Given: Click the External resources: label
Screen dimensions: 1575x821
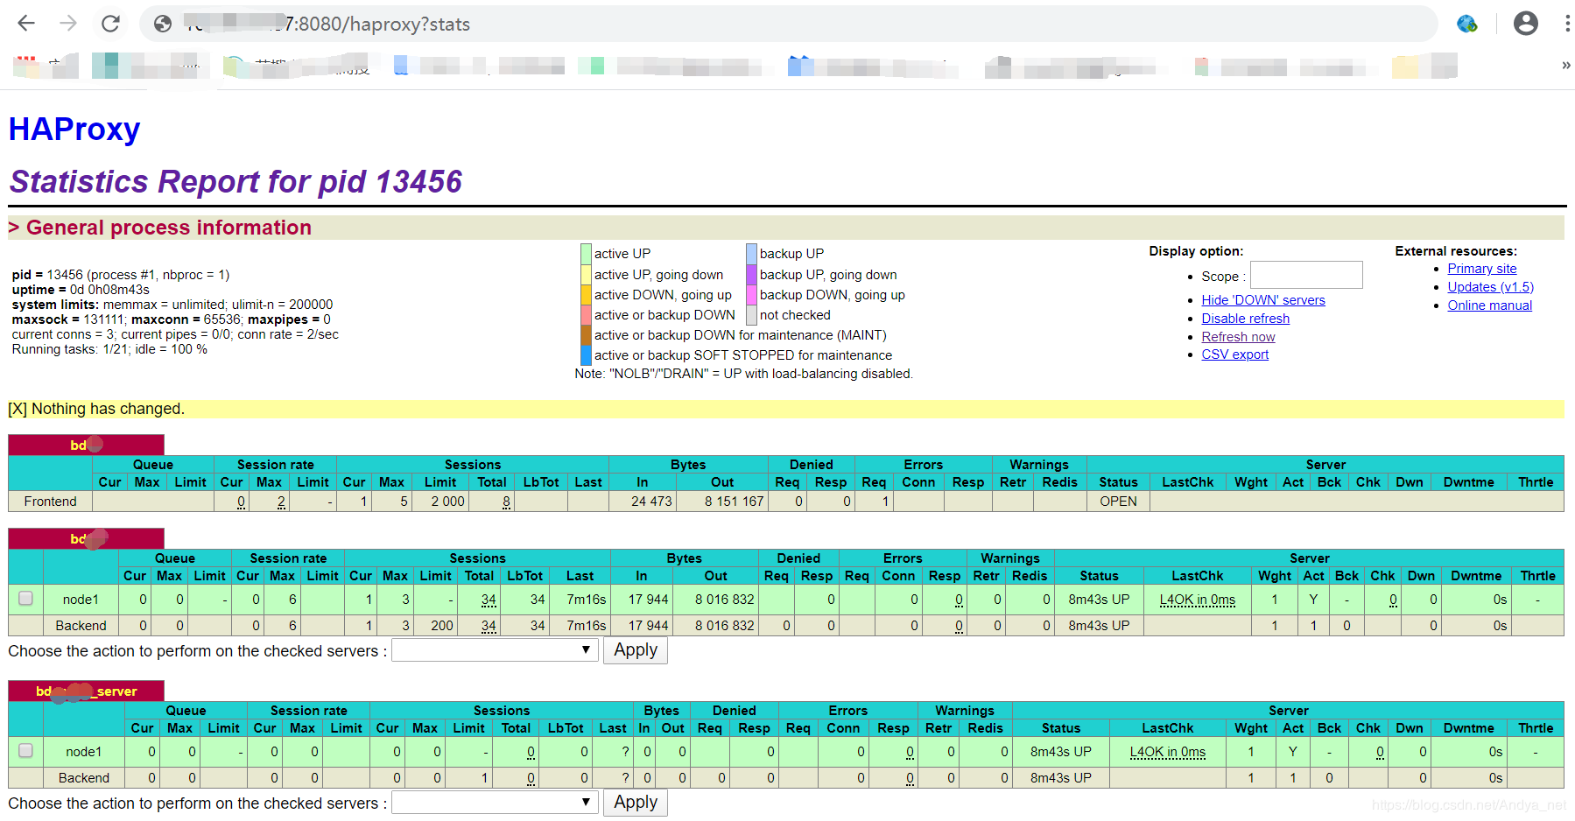Looking at the screenshot, I should (1456, 251).
